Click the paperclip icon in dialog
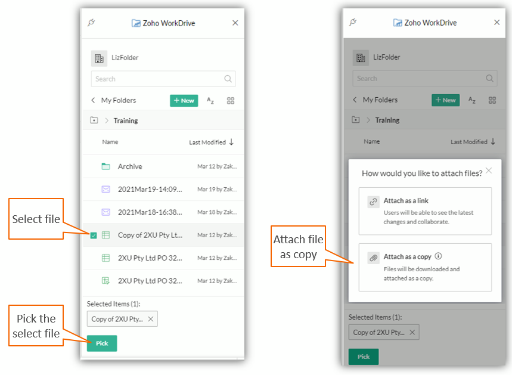 pyautogui.click(x=373, y=258)
